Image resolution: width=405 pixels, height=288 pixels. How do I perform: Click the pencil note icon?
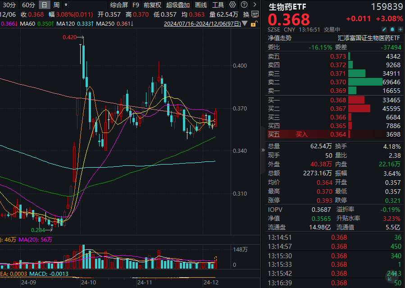(384, 29)
